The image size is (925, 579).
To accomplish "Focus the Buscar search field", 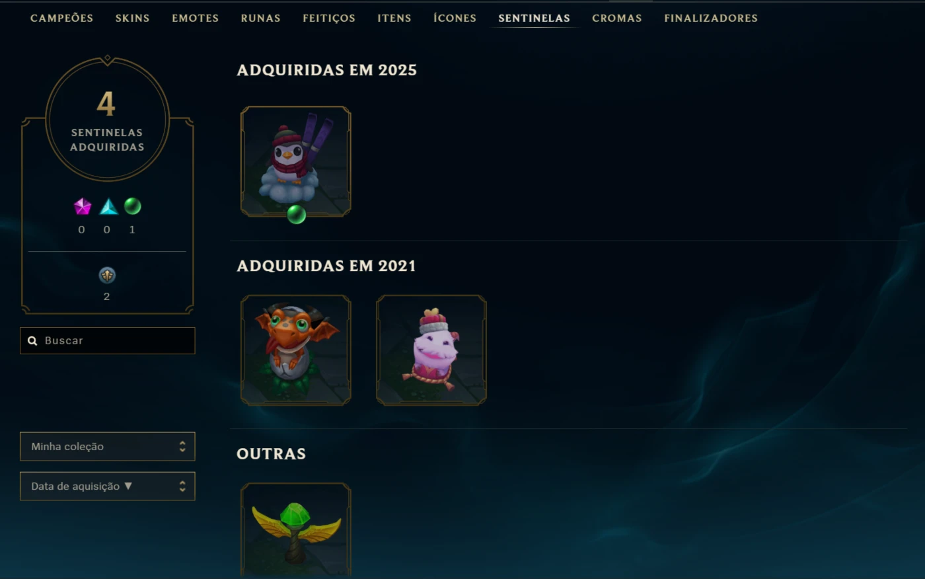I will click(x=108, y=340).
